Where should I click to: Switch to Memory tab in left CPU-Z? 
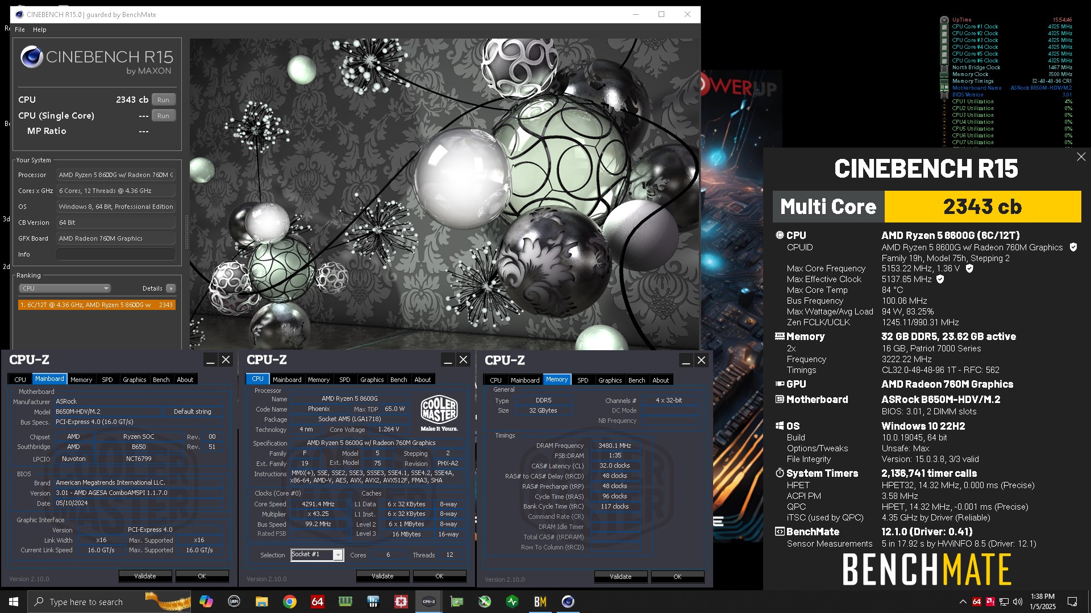coord(81,380)
